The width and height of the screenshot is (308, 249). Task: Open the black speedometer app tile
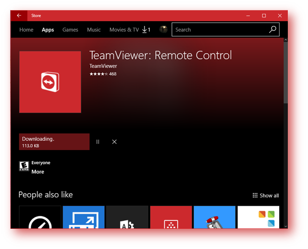coord(40,217)
